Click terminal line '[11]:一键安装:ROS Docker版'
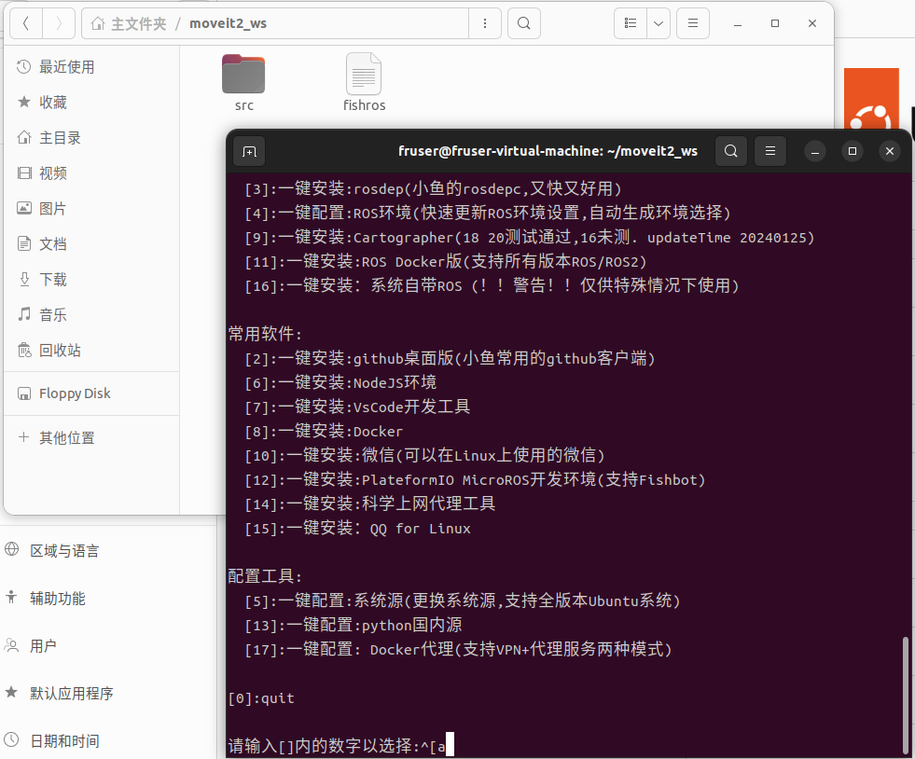Screen dimensions: 915x759 [446, 261]
